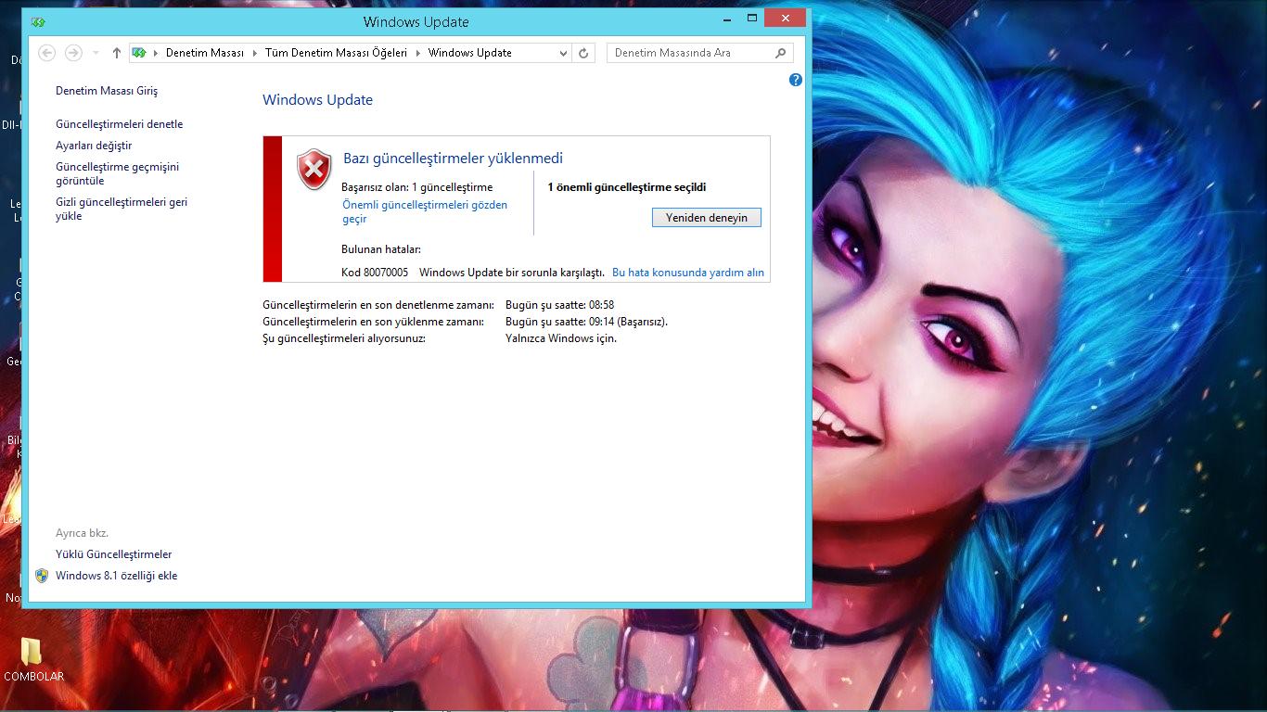Viewport: 1267px width, 712px height.
Task: Click the blue Windows Update page heading
Action: [x=318, y=100]
